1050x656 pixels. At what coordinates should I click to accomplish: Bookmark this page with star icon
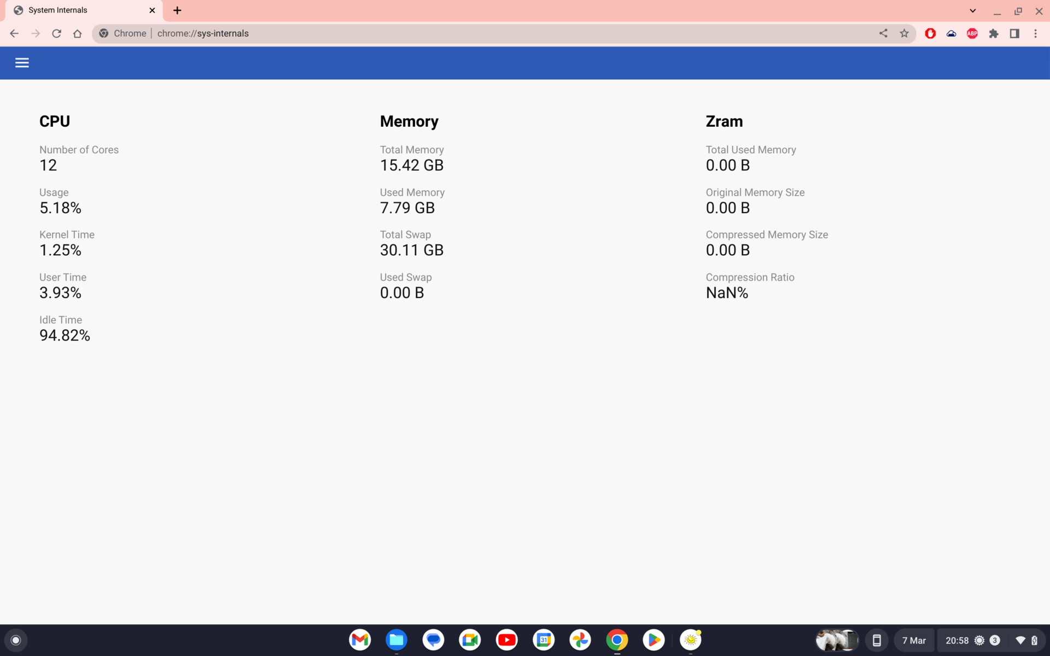click(904, 33)
